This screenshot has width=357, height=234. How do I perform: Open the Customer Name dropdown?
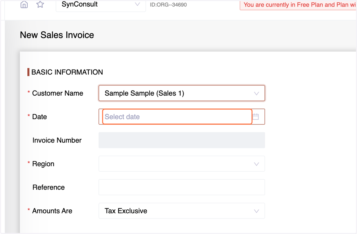tap(182, 93)
